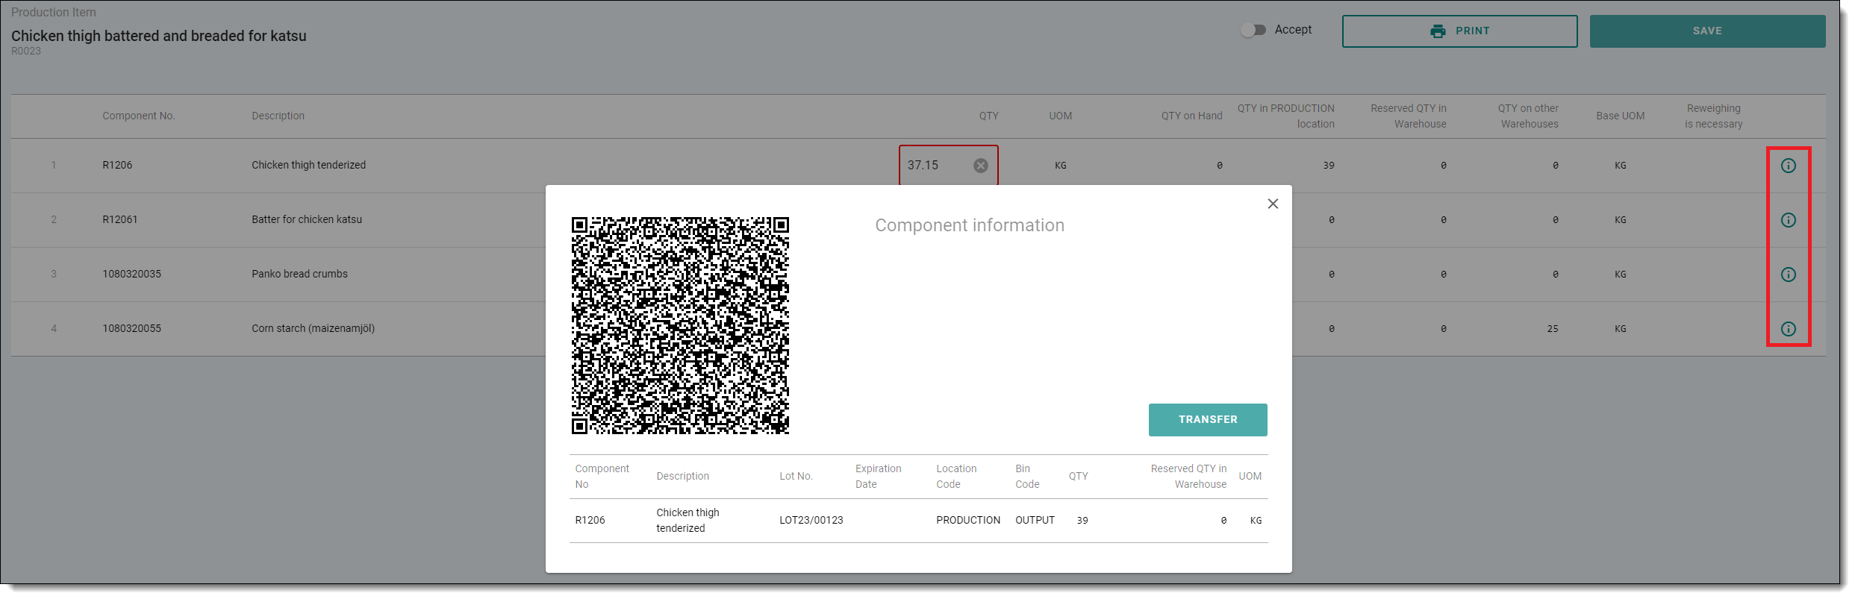
Task: Click R1206 component in dialog table
Action: pyautogui.click(x=590, y=521)
